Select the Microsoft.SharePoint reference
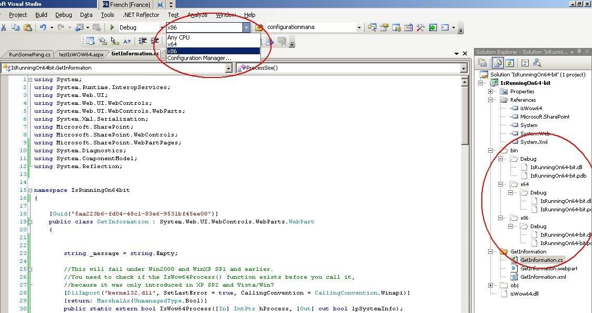592x313 pixels. 545,116
